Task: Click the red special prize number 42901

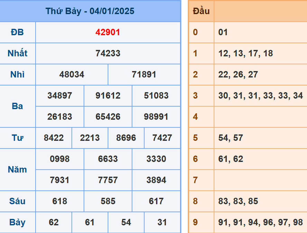Action: pyautogui.click(x=108, y=32)
